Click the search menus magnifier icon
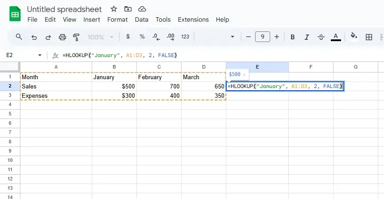This screenshot has width=384, height=199. tap(19, 37)
